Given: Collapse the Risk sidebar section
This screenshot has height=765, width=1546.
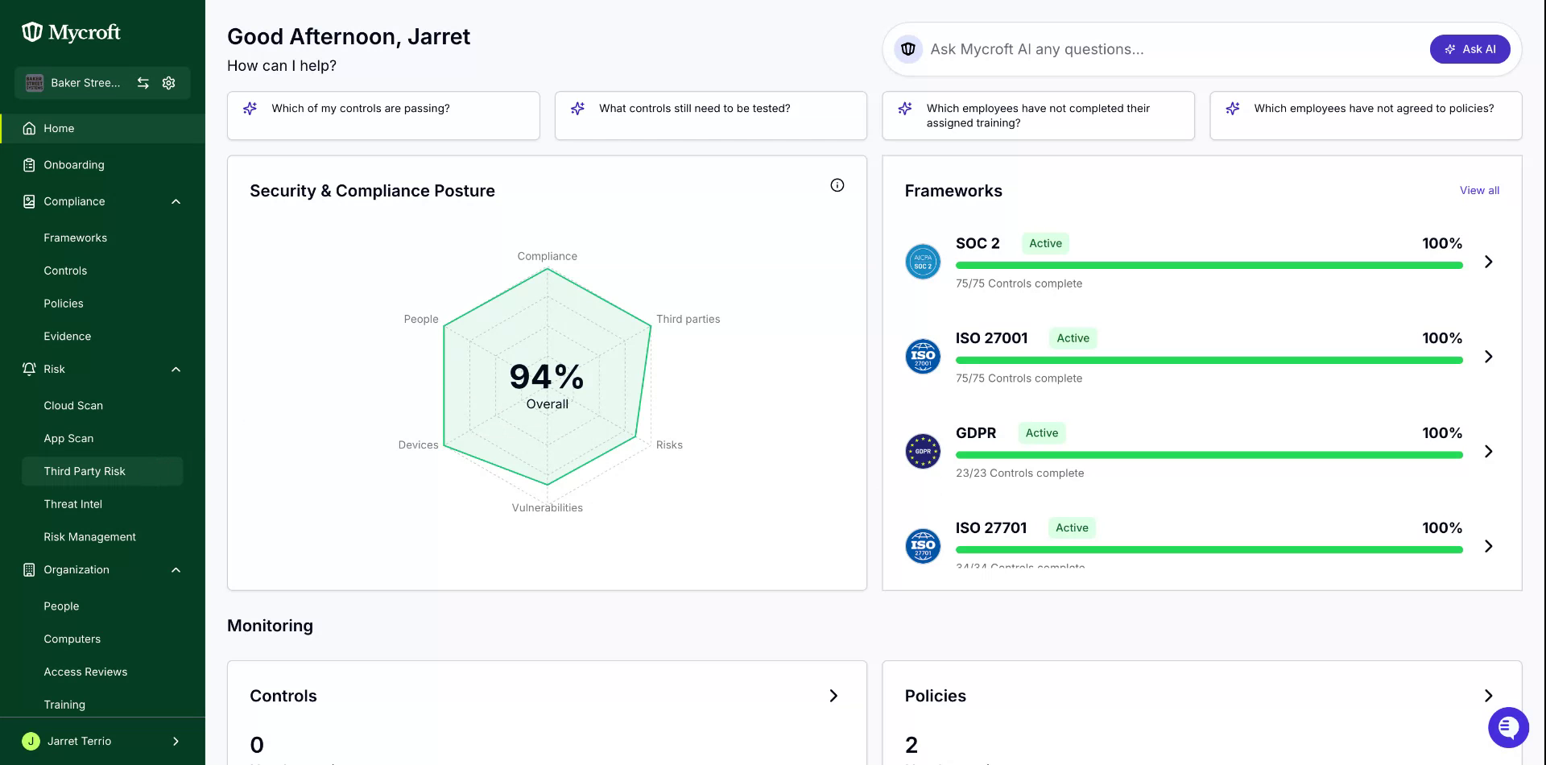Looking at the screenshot, I should [176, 370].
